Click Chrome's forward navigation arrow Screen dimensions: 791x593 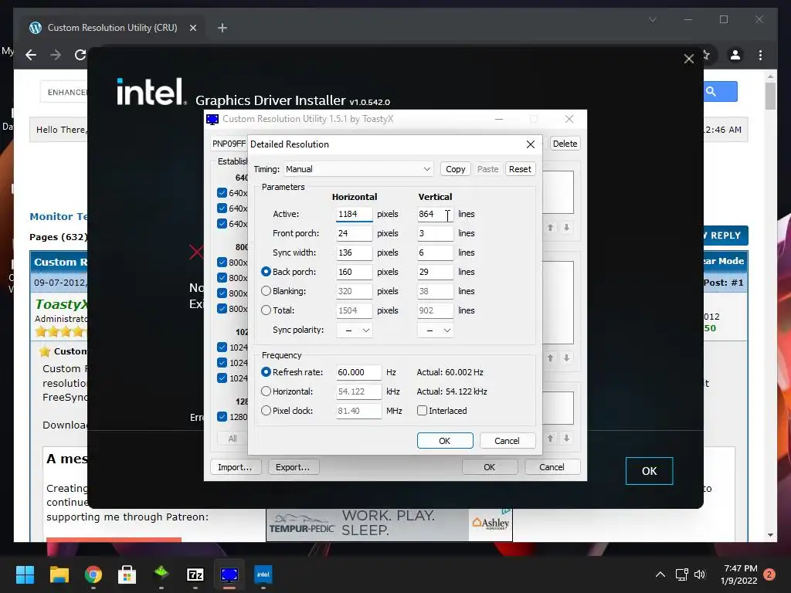point(56,55)
